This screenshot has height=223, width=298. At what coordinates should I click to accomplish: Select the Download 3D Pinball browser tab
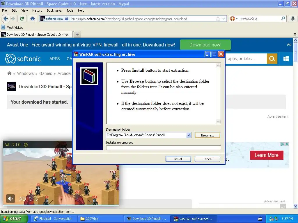[x=36, y=34]
